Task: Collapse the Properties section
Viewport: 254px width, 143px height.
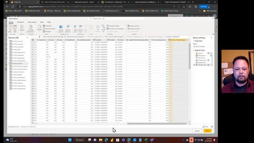Action: 194,41
